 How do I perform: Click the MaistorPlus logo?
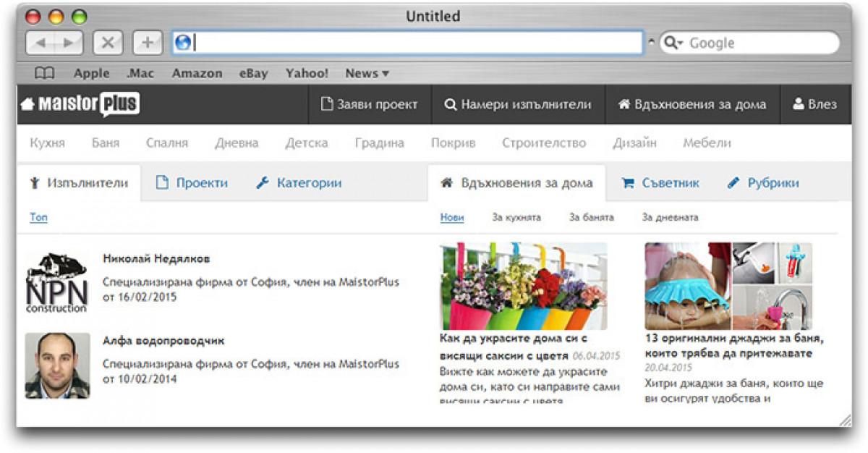tap(80, 104)
